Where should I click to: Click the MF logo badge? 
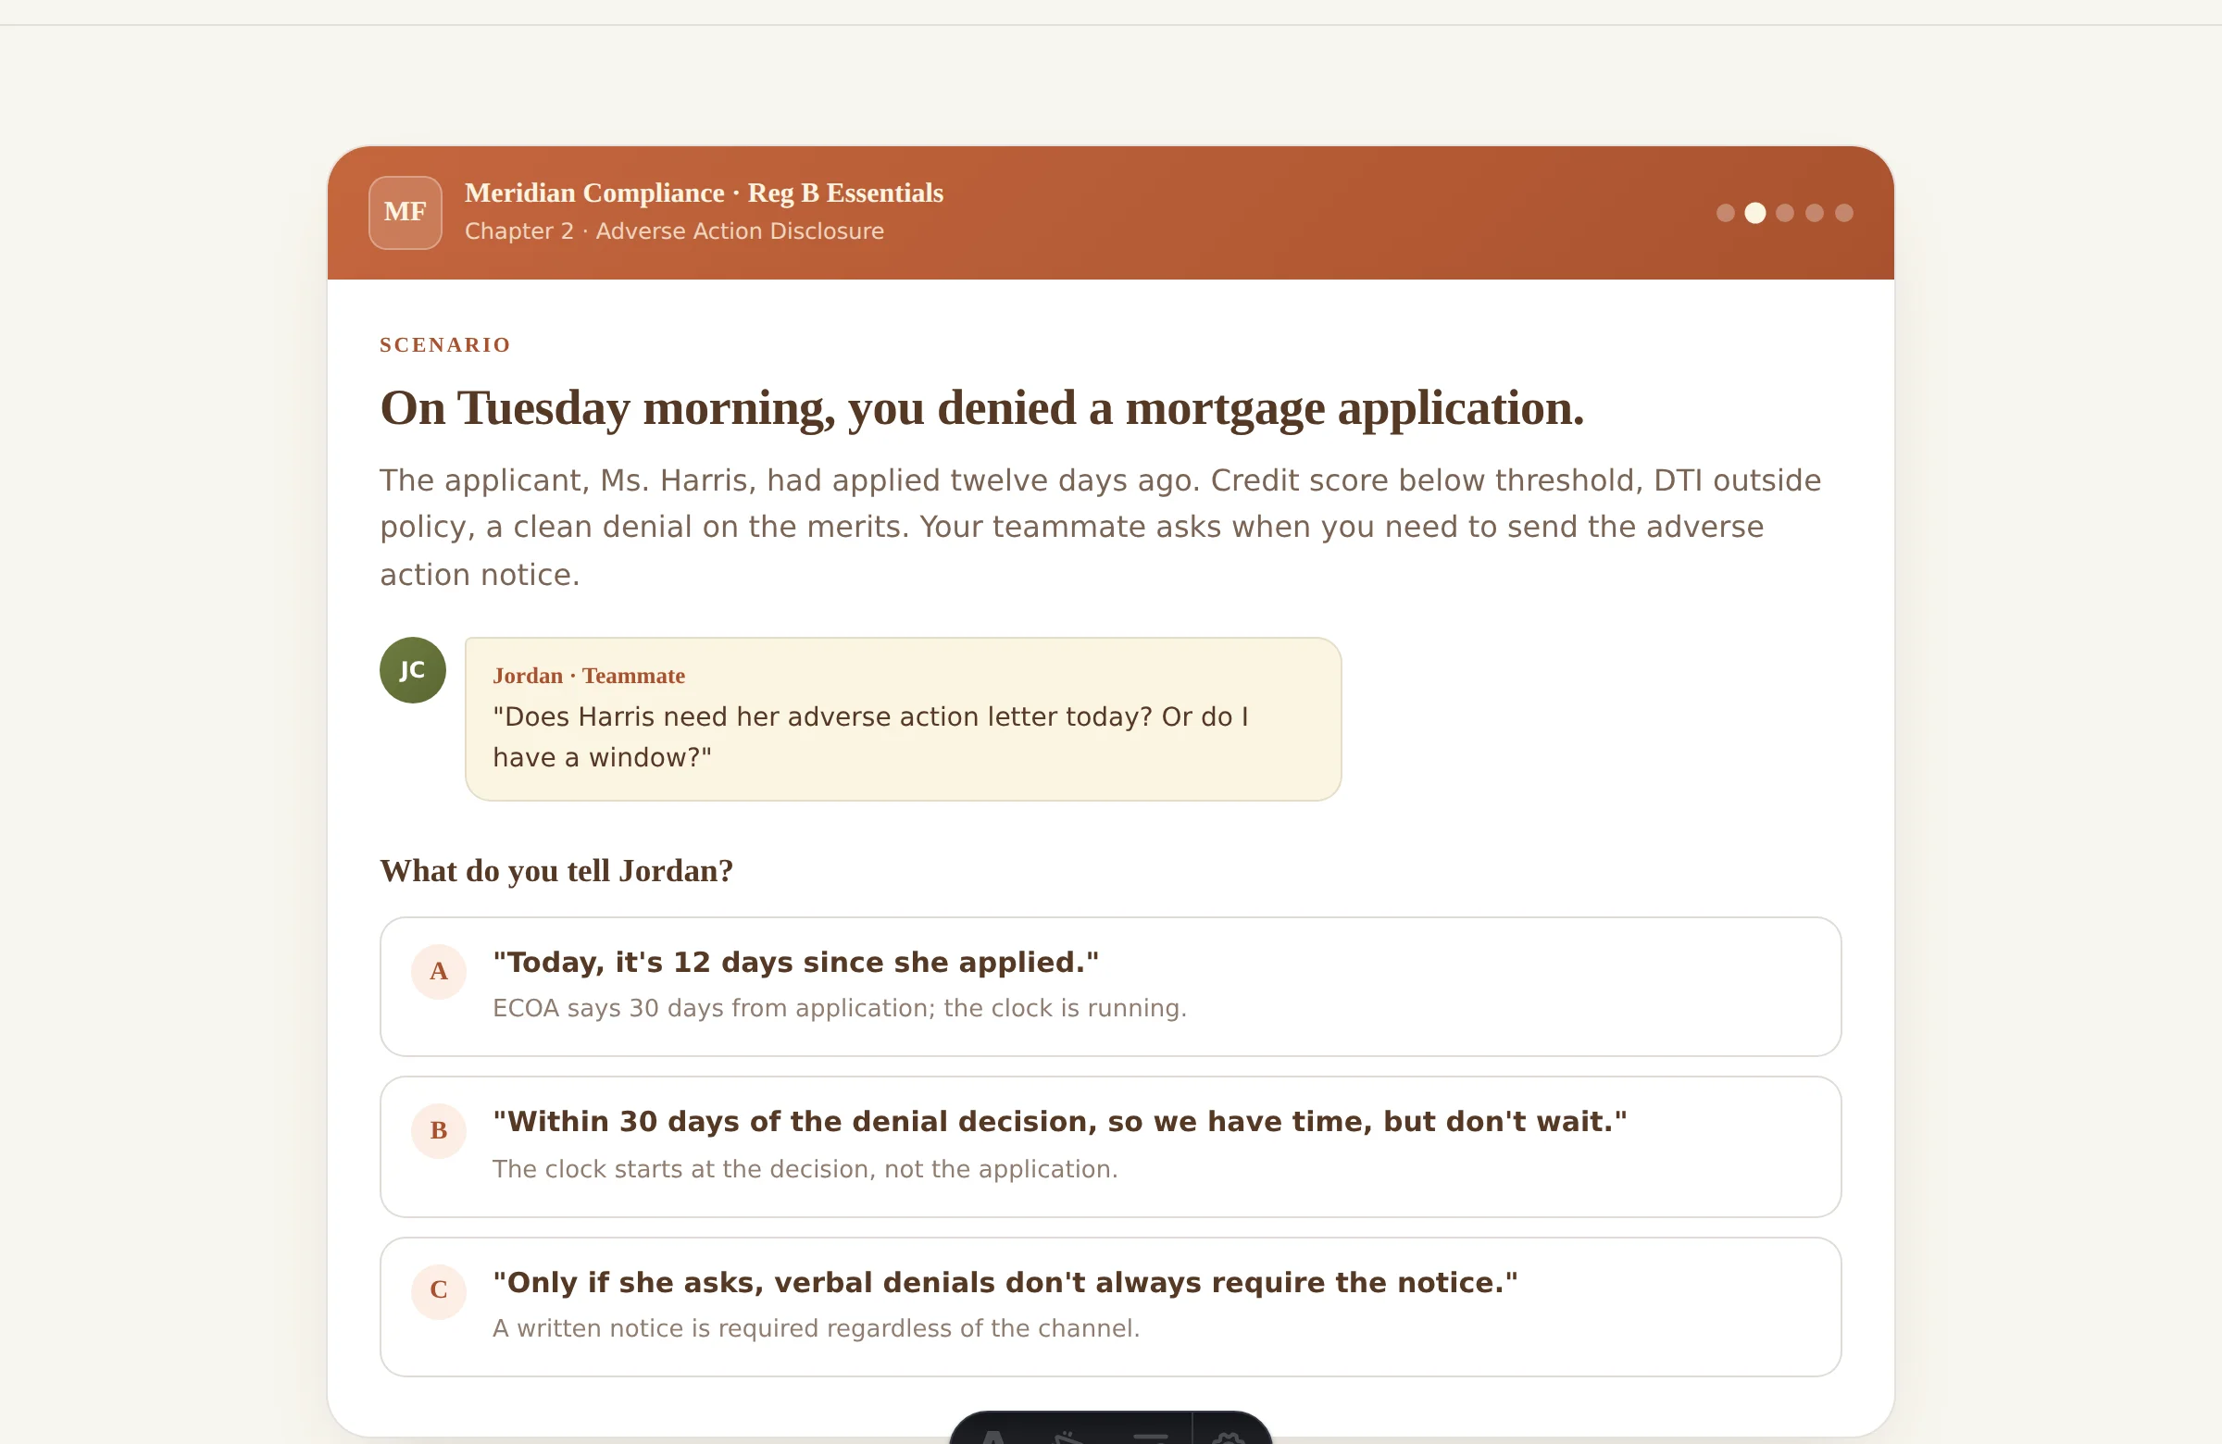point(406,213)
